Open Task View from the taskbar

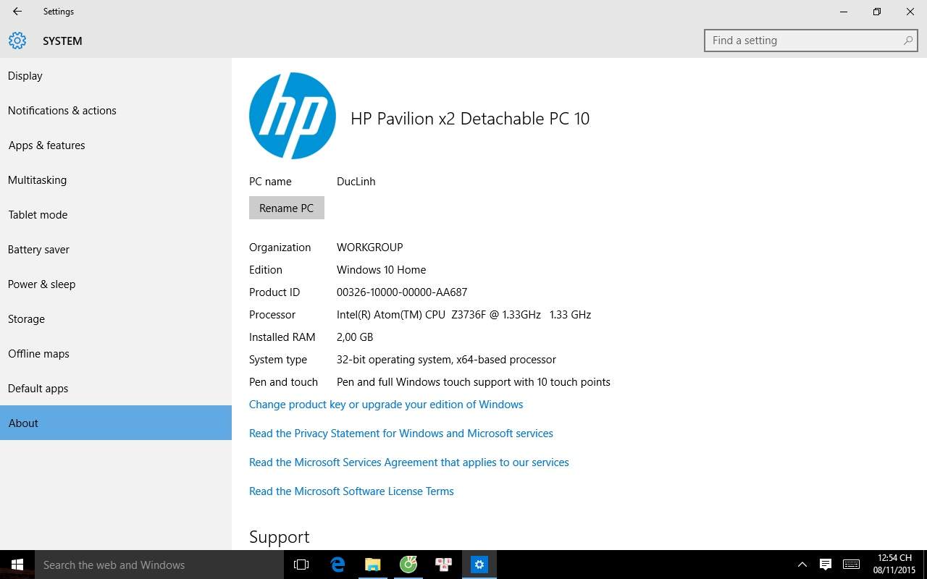(x=301, y=565)
